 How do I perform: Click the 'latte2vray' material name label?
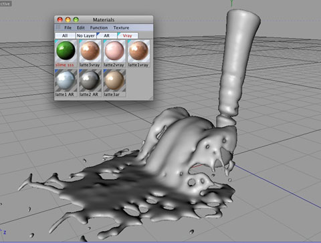click(114, 65)
